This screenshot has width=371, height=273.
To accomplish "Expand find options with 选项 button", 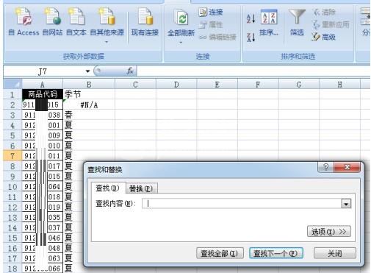I will pyautogui.click(x=329, y=232).
